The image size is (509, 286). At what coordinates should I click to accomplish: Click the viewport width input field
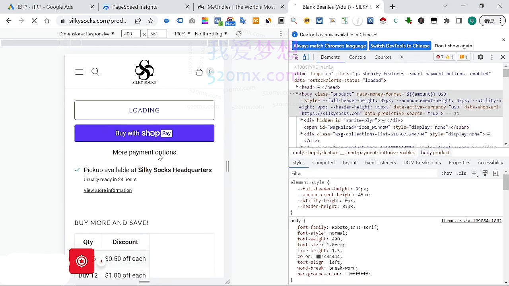click(131, 34)
